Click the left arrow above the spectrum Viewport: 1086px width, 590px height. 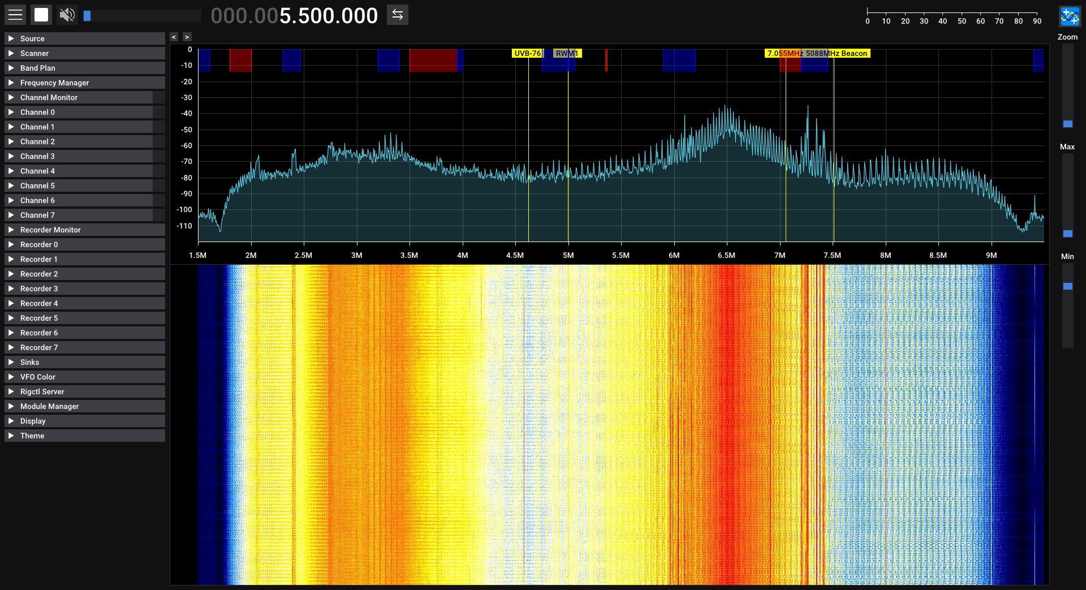click(x=174, y=37)
